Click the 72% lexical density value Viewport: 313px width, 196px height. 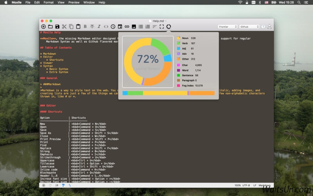[x=148, y=59]
